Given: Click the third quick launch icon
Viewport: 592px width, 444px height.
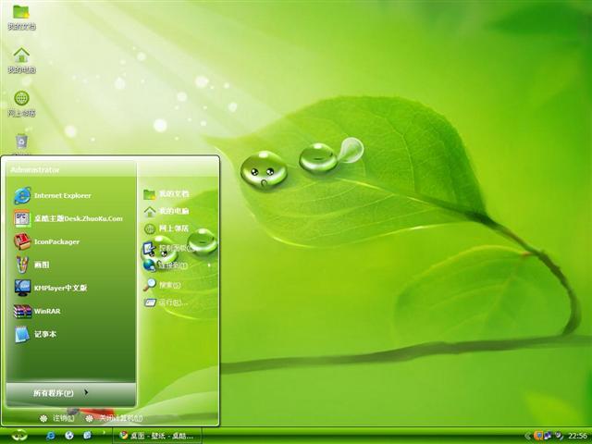Looking at the screenshot, I should [x=87, y=436].
